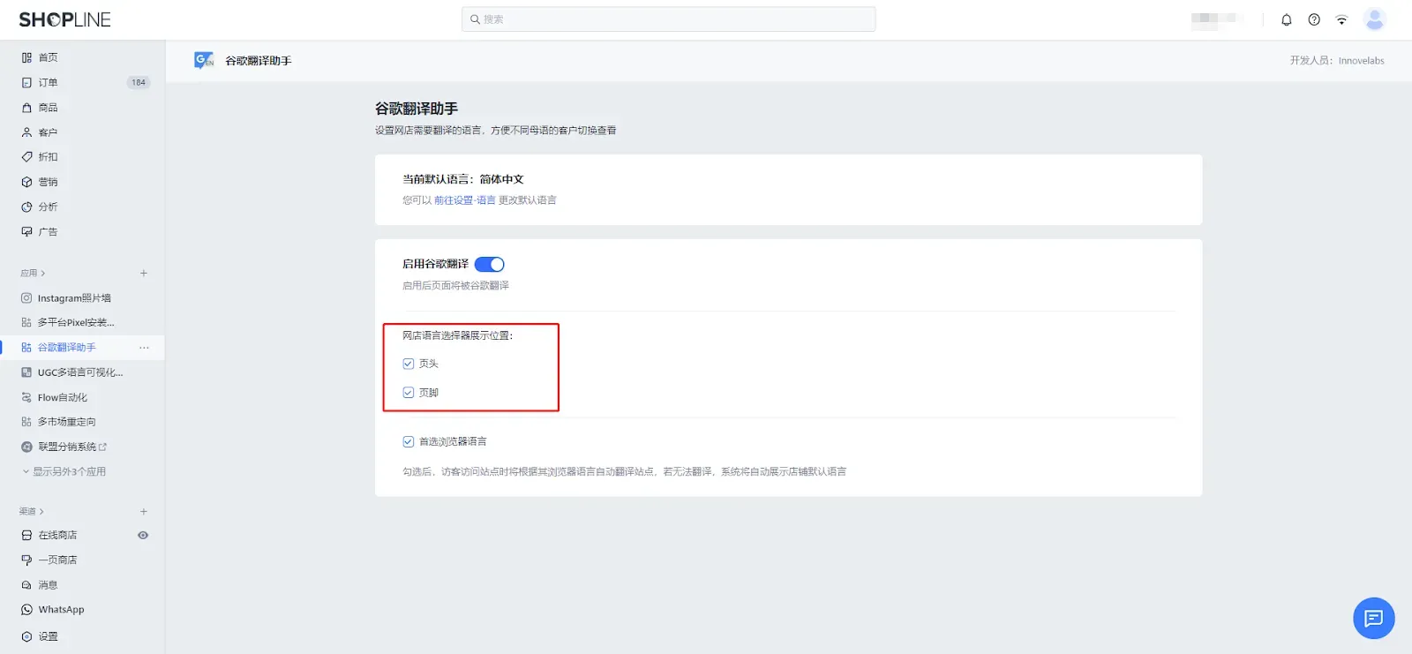
Task: Click the three-dots icon next to 谷歌翻译助手
Action: (144, 348)
